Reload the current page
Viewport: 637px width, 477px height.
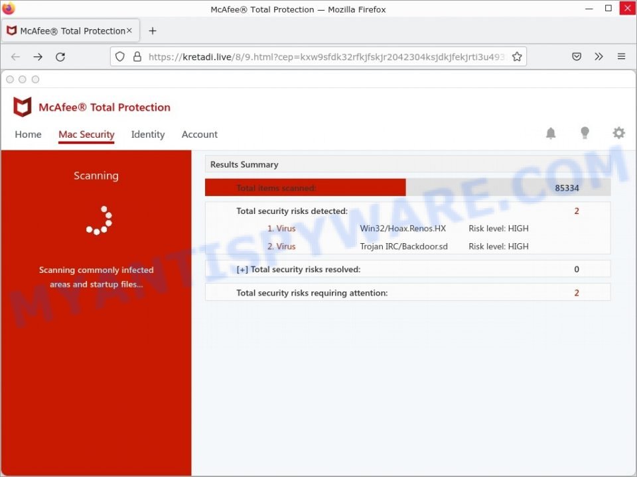click(60, 57)
